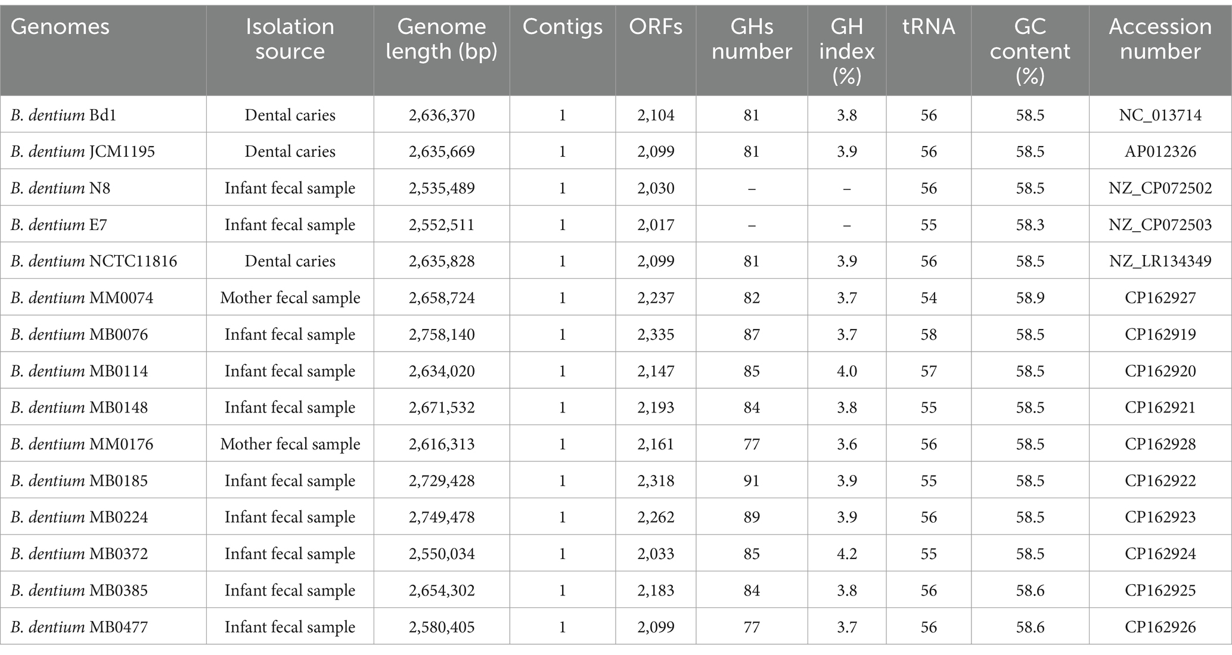Select the B. dentium NCTC11816 cell

94,261
